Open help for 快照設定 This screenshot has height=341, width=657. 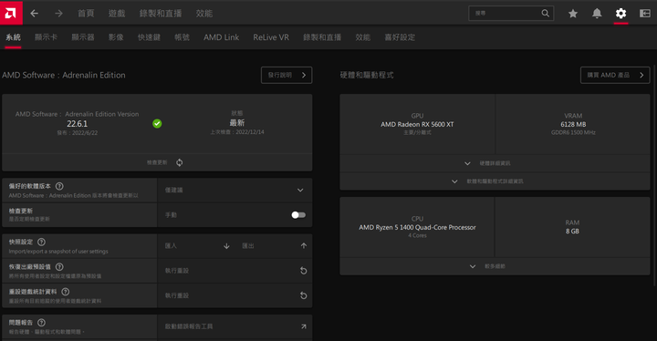point(41,242)
